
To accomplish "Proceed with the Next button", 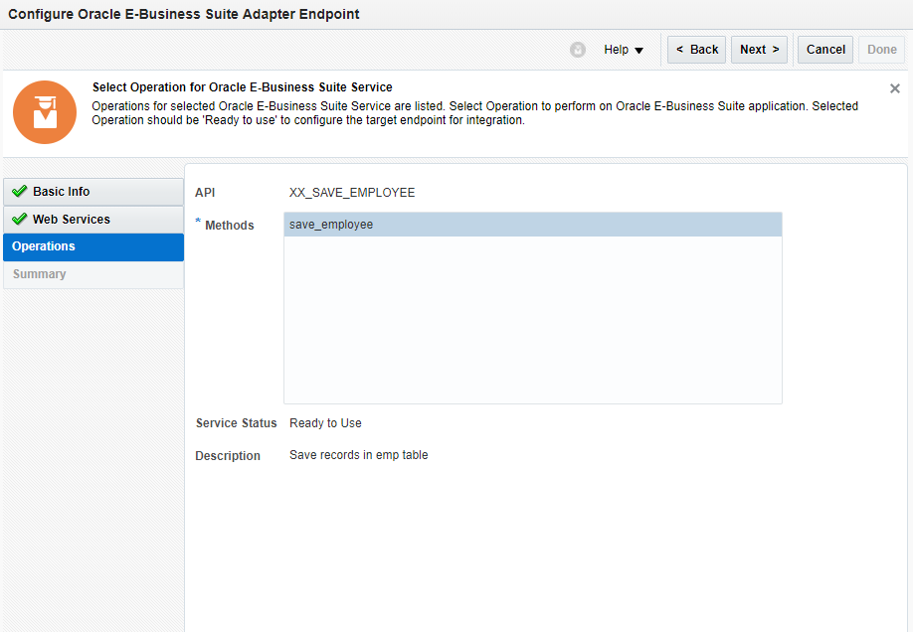I will coord(759,50).
